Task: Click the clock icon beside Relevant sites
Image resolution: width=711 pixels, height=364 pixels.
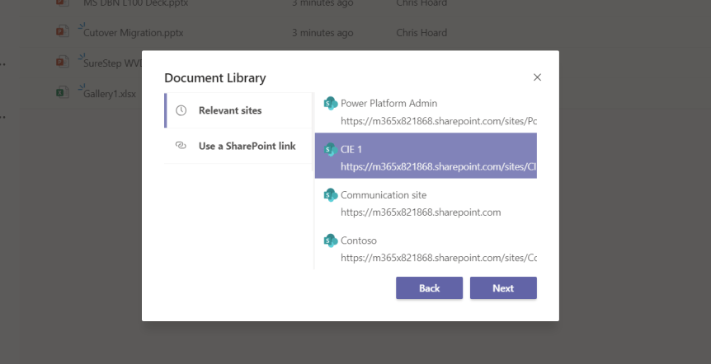Action: coord(181,110)
